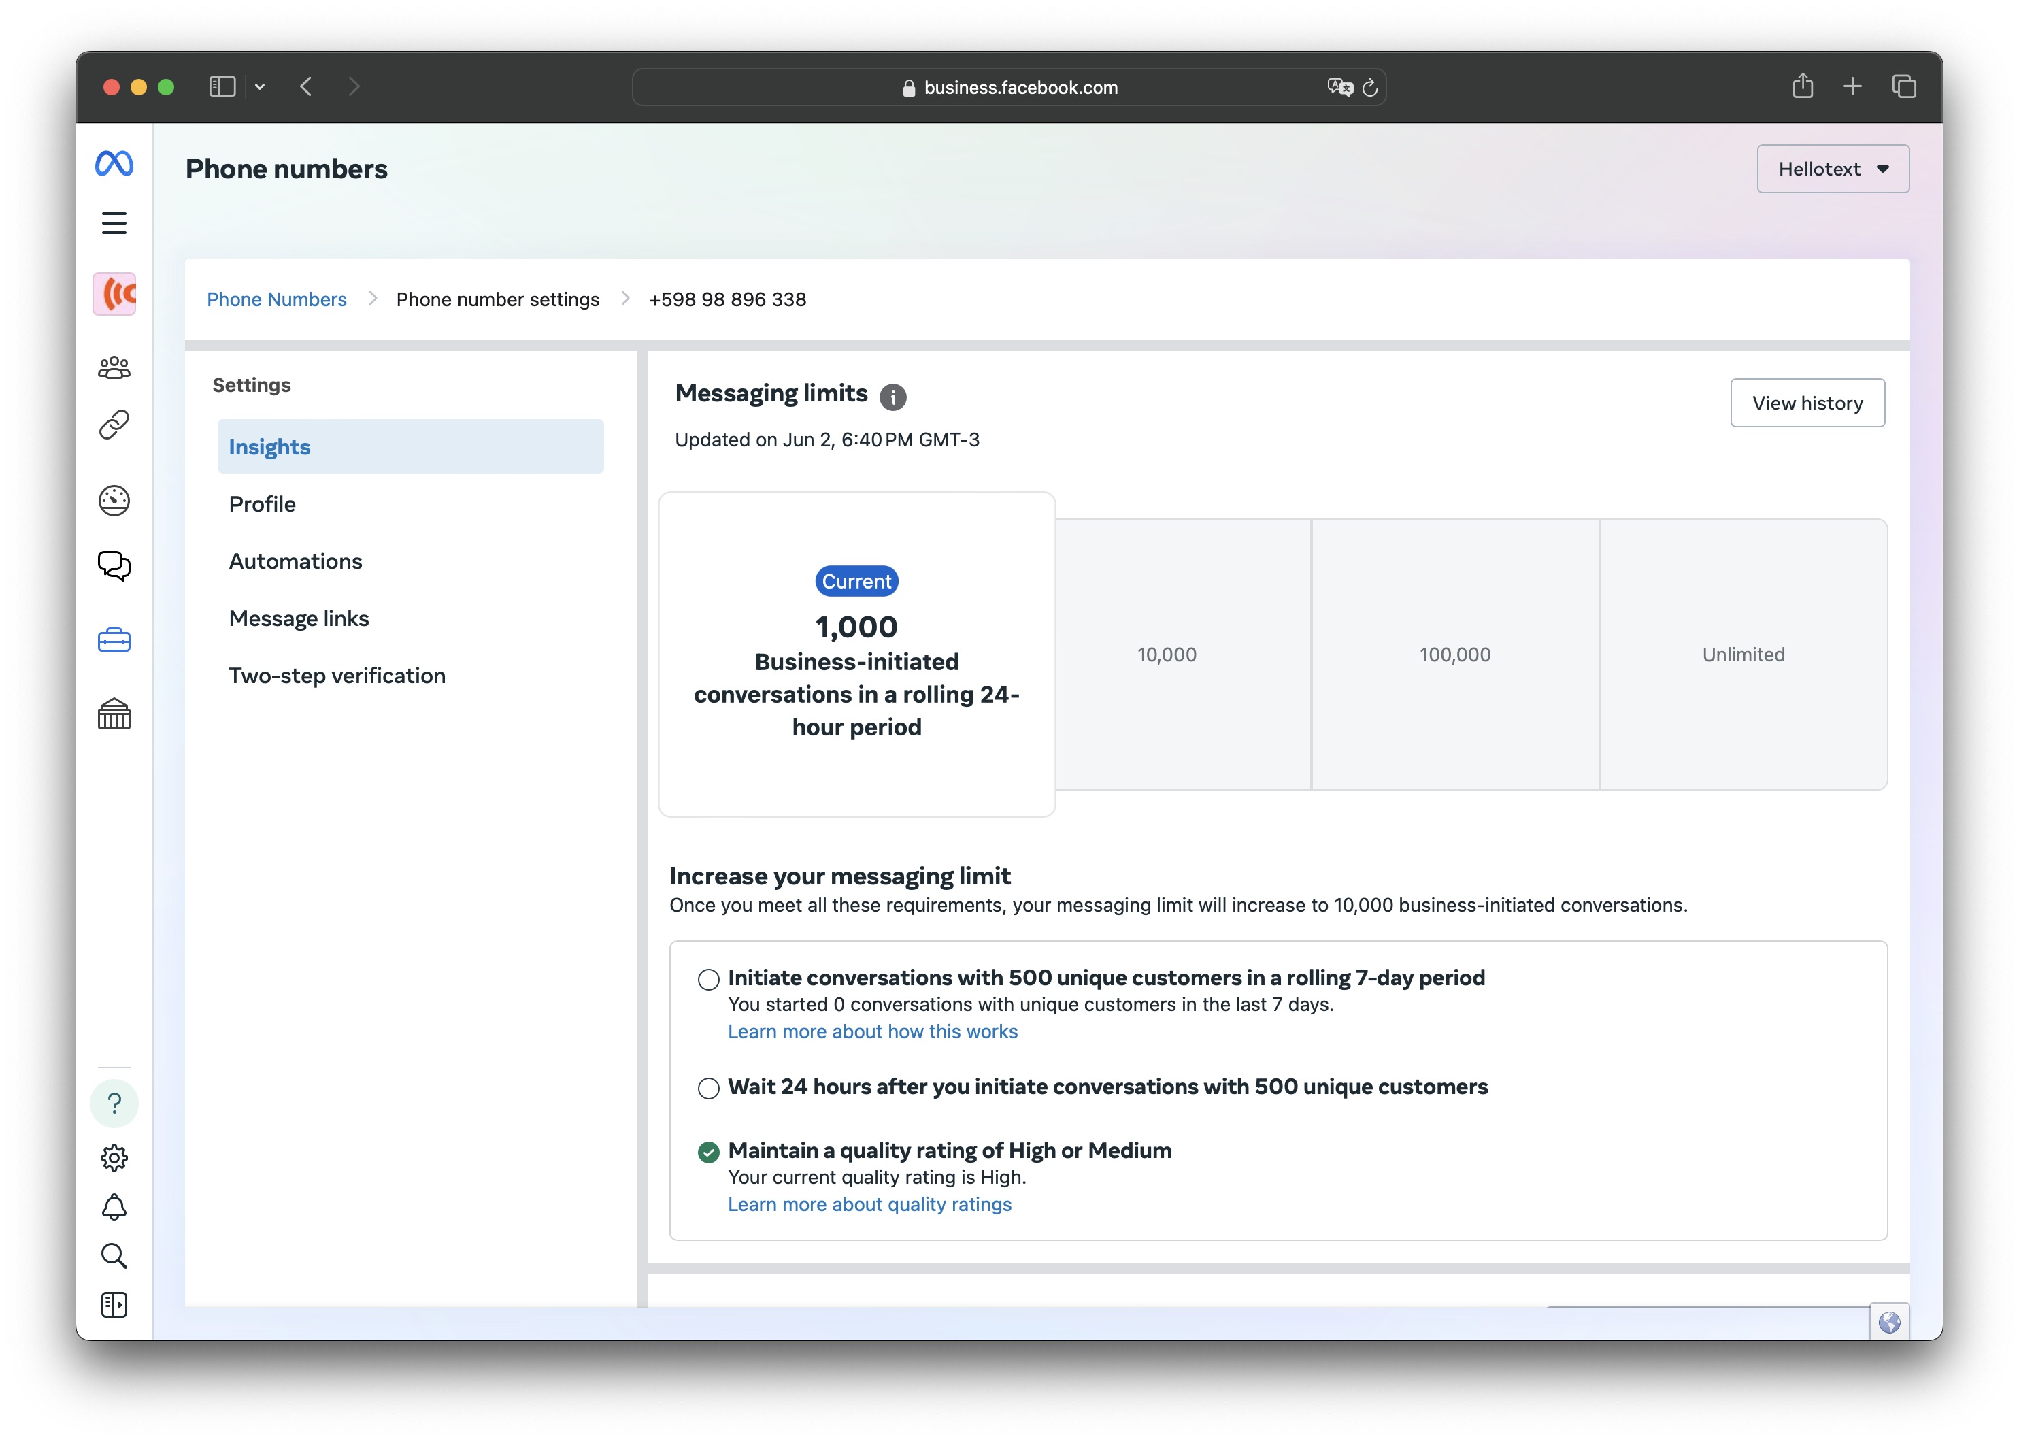Open the Meta logo home link
Screen dimensions: 2019x1441
point(114,163)
